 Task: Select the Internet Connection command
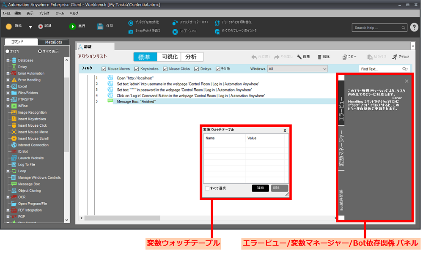click(33, 145)
